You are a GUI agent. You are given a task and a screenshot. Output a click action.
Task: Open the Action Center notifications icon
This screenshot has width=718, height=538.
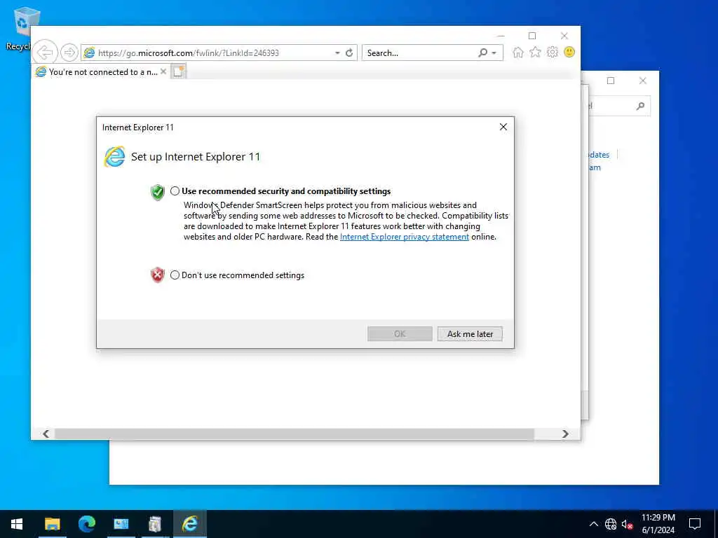[695, 524]
